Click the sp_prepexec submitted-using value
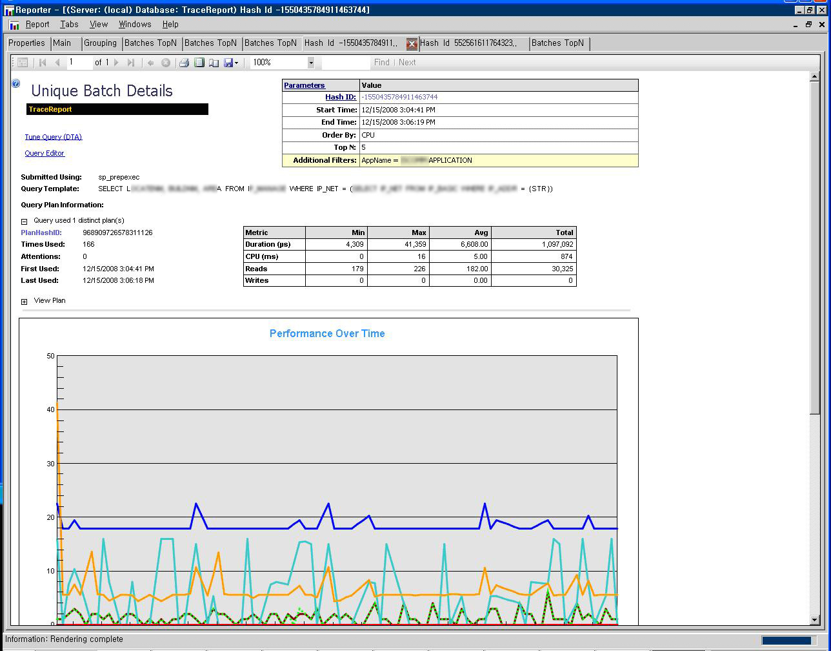 [119, 177]
